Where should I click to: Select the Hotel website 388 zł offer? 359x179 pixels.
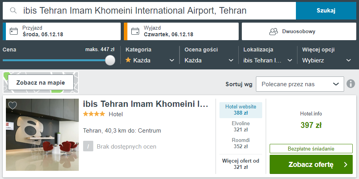[x=241, y=110]
